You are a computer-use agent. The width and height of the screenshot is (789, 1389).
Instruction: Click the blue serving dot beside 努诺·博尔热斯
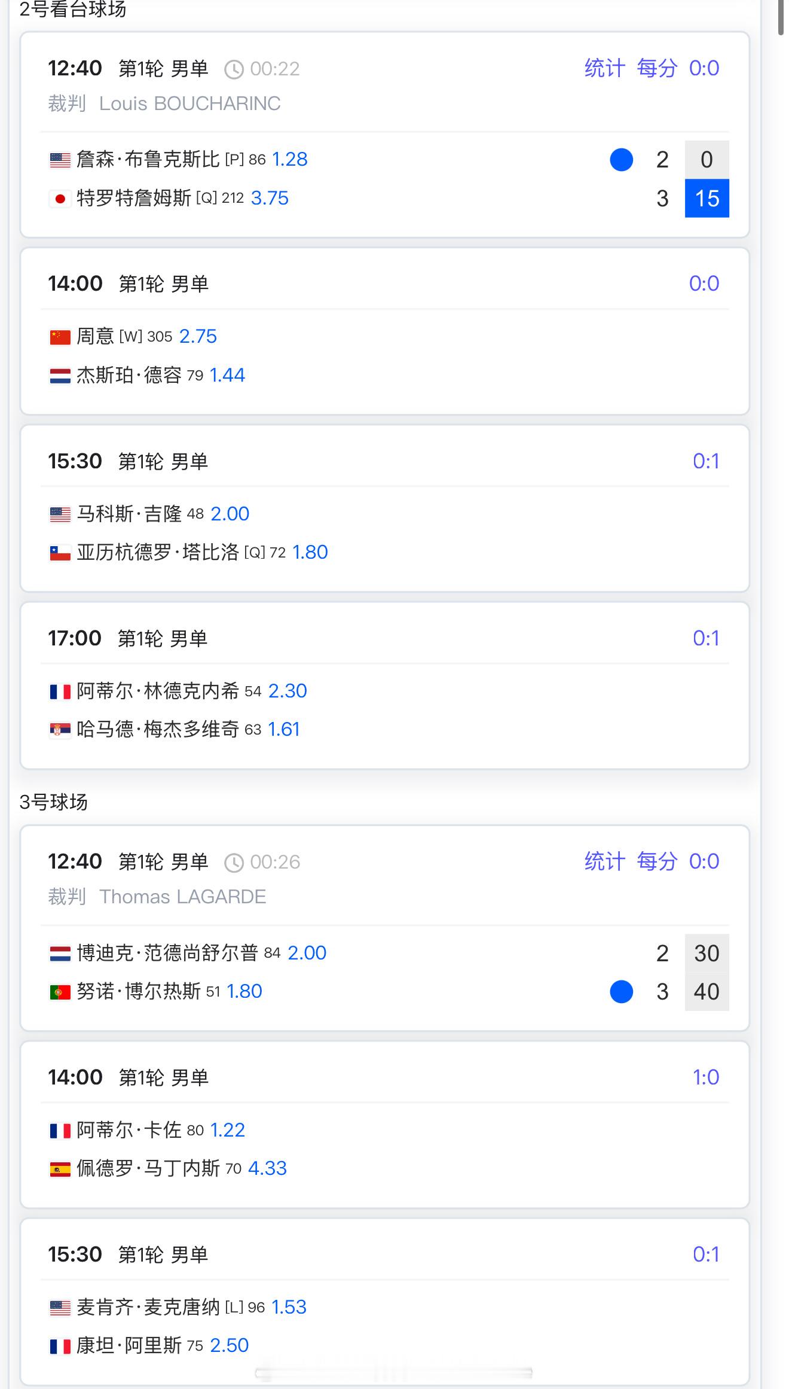(x=622, y=992)
